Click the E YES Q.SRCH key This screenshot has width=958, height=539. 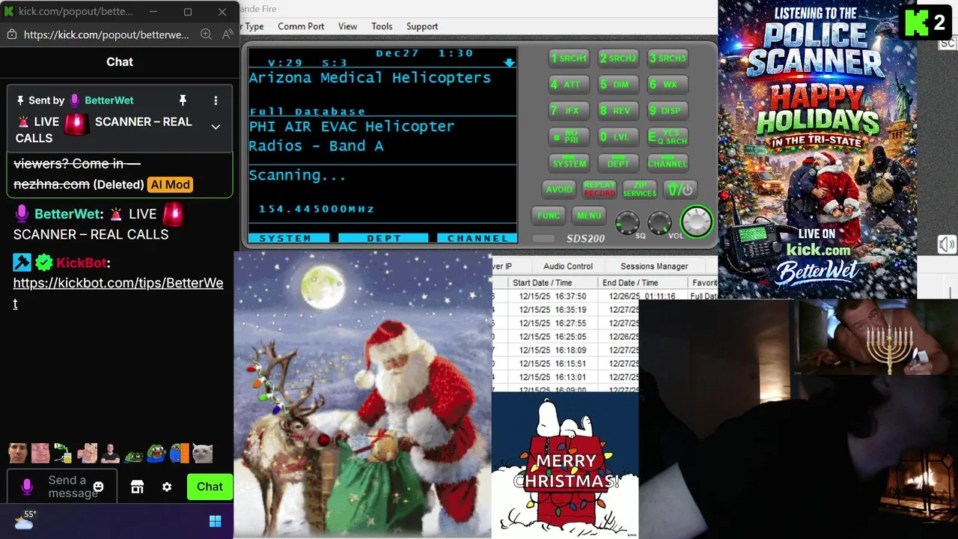tap(668, 137)
